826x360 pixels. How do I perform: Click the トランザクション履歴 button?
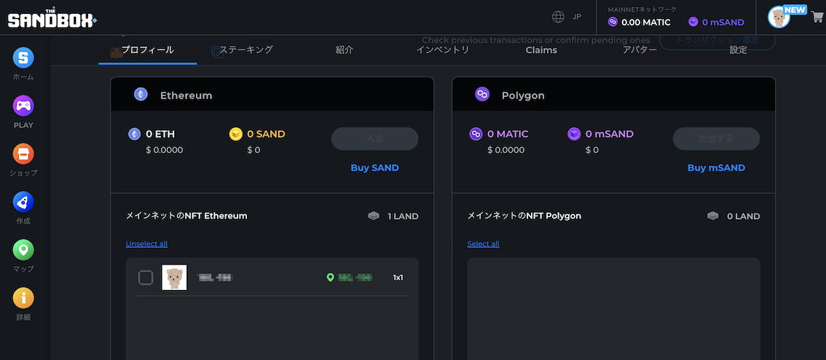point(717,40)
